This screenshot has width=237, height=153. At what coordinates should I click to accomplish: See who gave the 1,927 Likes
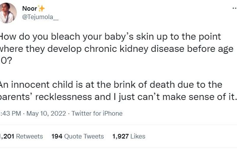(129, 136)
